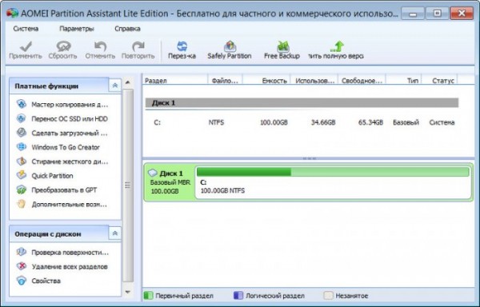The image size is (480, 307).
Task: Click Мастер копирования disk copy wizard icon
Action: click(21, 104)
